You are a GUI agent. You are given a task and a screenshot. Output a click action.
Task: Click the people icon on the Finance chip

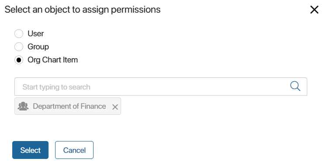pyautogui.click(x=23, y=106)
